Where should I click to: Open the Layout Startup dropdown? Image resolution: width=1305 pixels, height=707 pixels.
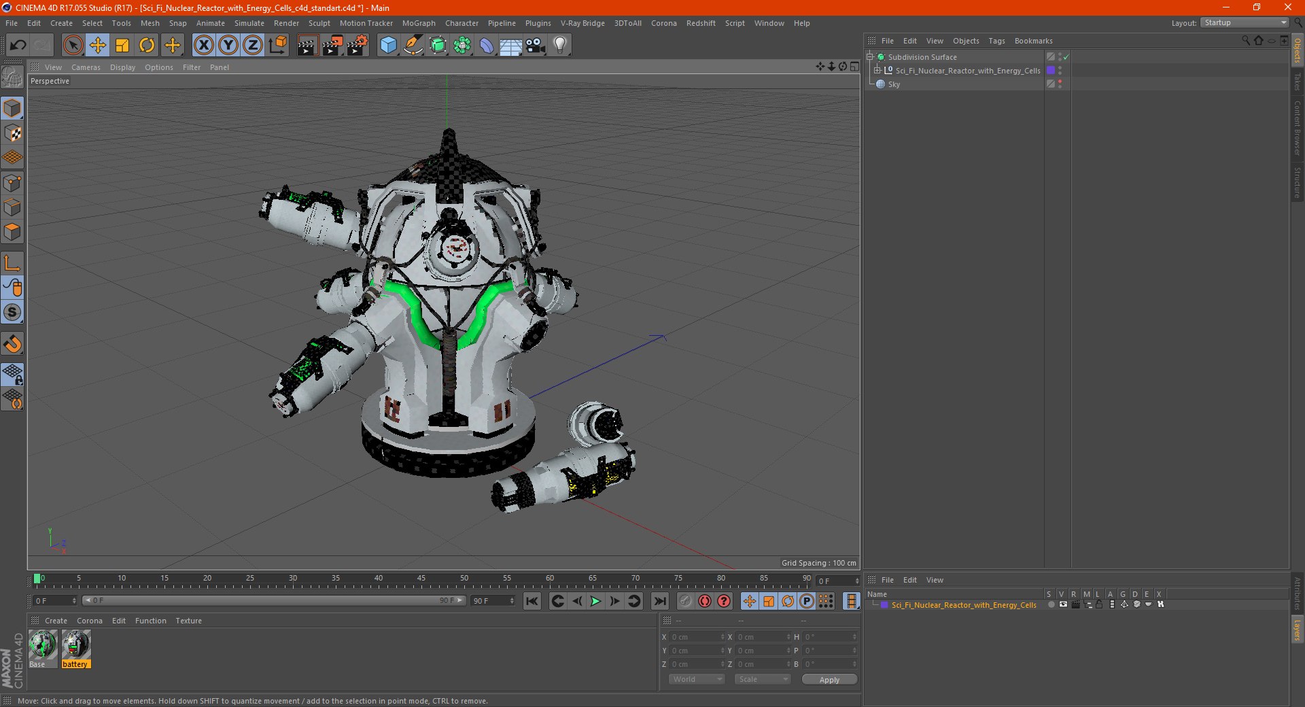(1245, 22)
